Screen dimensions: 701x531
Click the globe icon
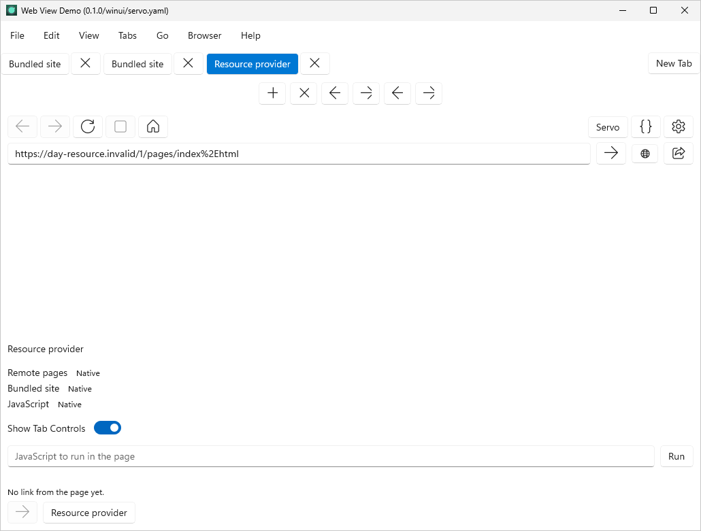click(x=645, y=154)
